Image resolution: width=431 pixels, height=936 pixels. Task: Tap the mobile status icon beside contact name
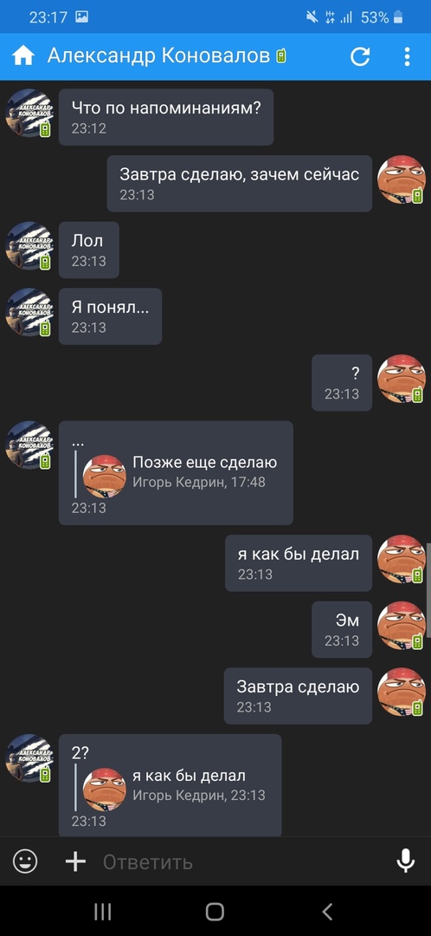(x=281, y=56)
